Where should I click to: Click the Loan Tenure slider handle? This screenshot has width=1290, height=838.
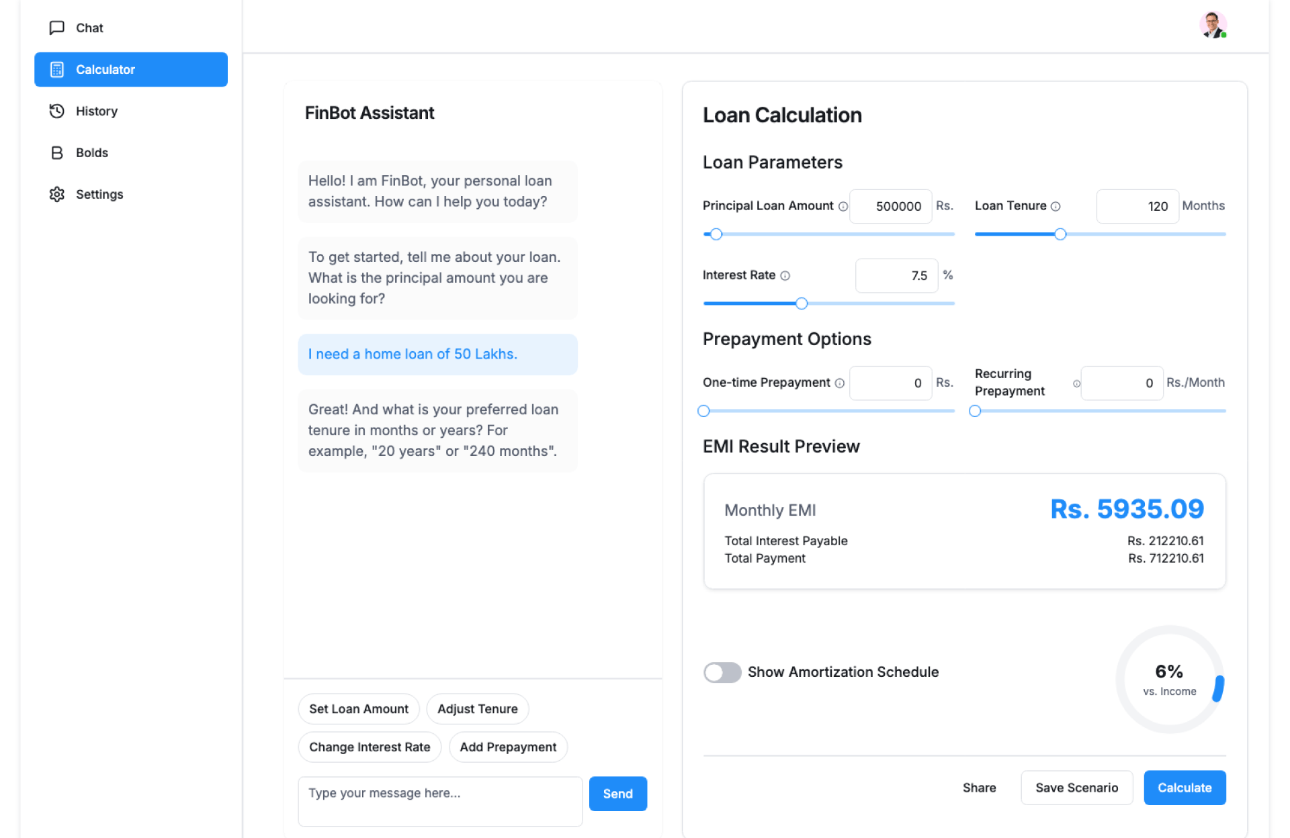pos(1060,234)
